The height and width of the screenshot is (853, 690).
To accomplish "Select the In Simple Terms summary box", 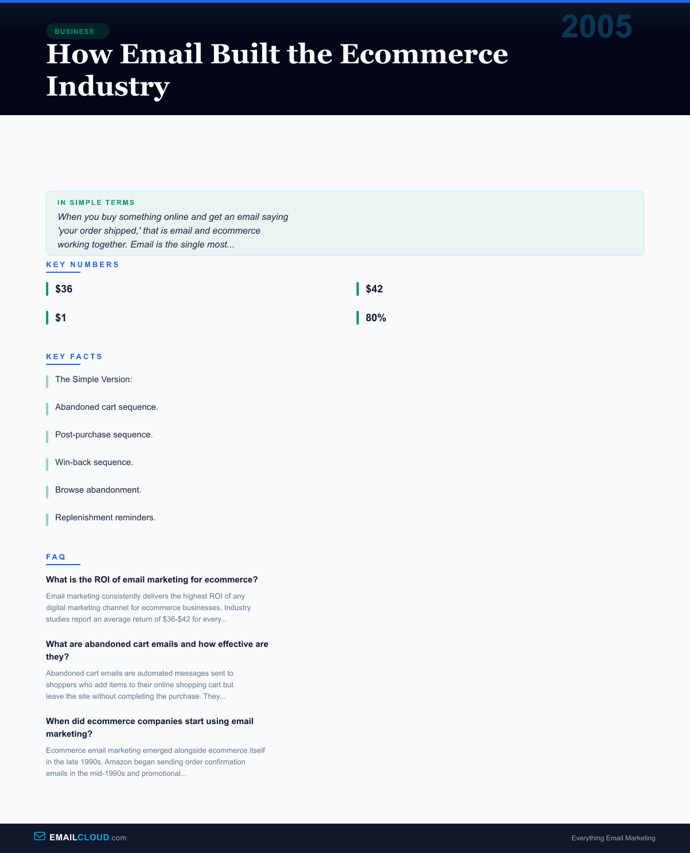I will click(x=344, y=223).
